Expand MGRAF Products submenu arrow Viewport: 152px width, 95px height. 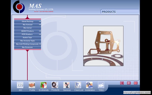coord(40,31)
